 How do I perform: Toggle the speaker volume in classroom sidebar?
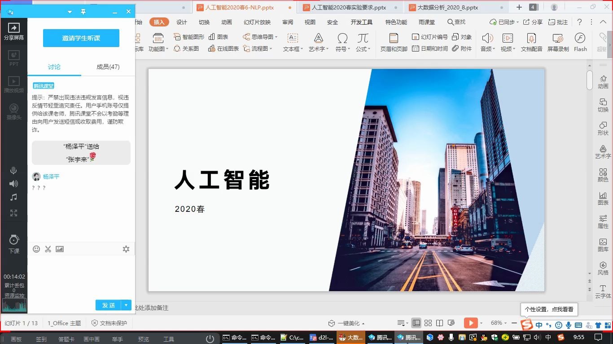tap(14, 184)
